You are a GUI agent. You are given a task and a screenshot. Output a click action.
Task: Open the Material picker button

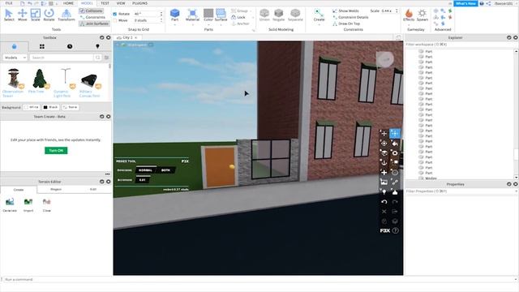coord(192,15)
